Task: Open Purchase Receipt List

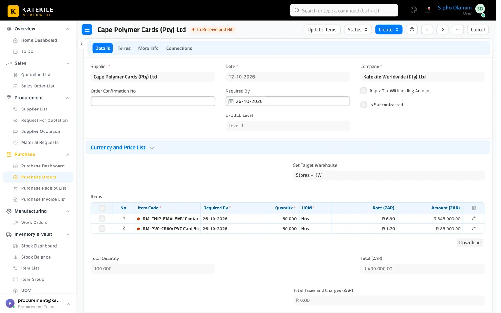Action: pyautogui.click(x=44, y=188)
